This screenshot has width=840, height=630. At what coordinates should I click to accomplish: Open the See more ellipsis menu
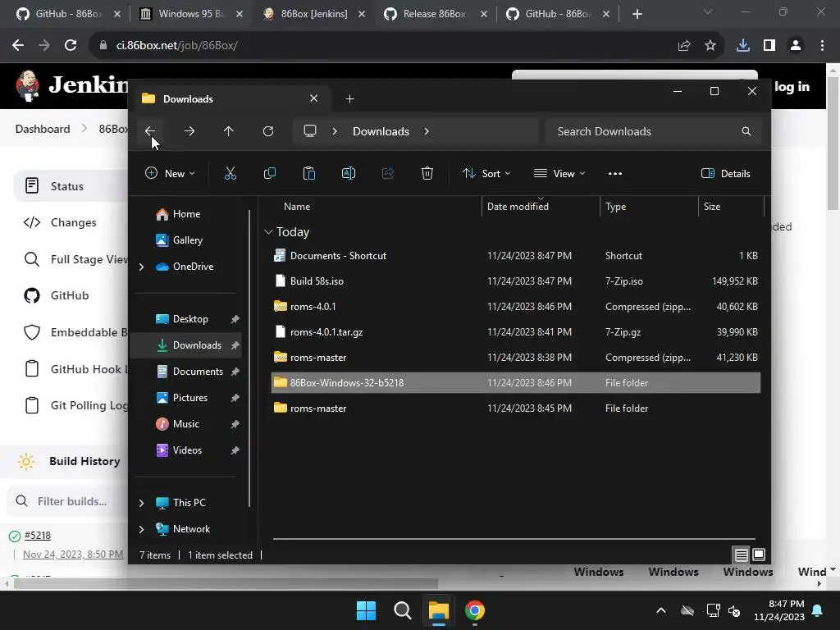coord(615,174)
